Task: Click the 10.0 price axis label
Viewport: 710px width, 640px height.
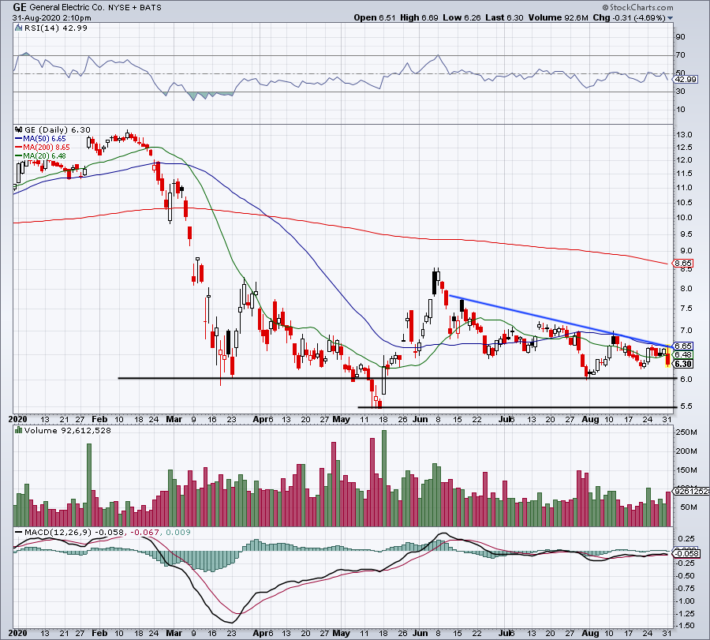Action: [684, 217]
